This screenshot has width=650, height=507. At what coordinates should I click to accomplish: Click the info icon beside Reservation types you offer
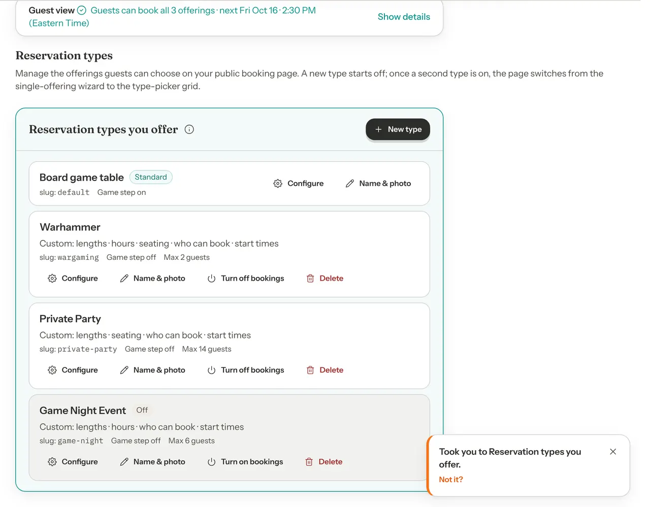[189, 129]
